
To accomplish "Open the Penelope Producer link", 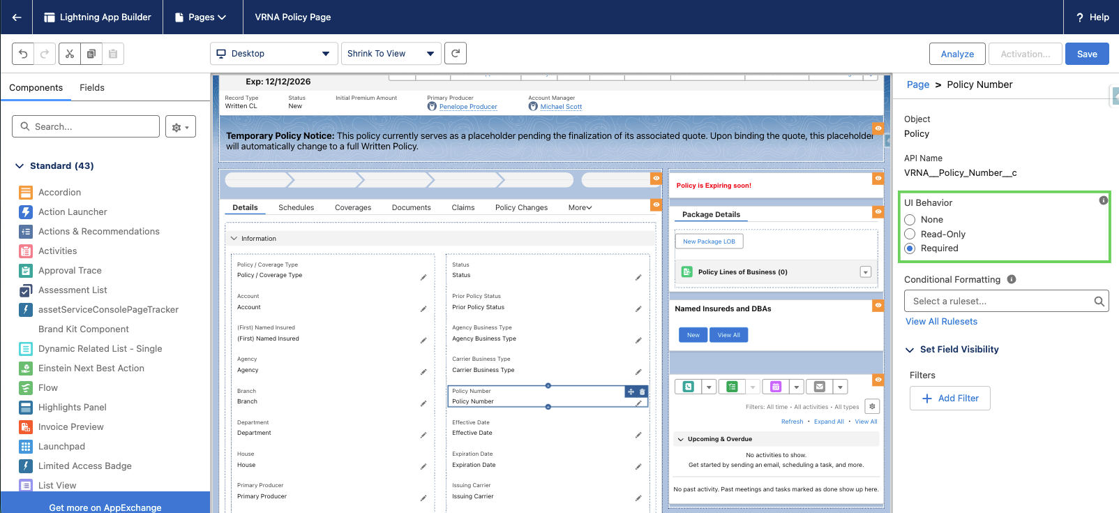I will point(468,107).
